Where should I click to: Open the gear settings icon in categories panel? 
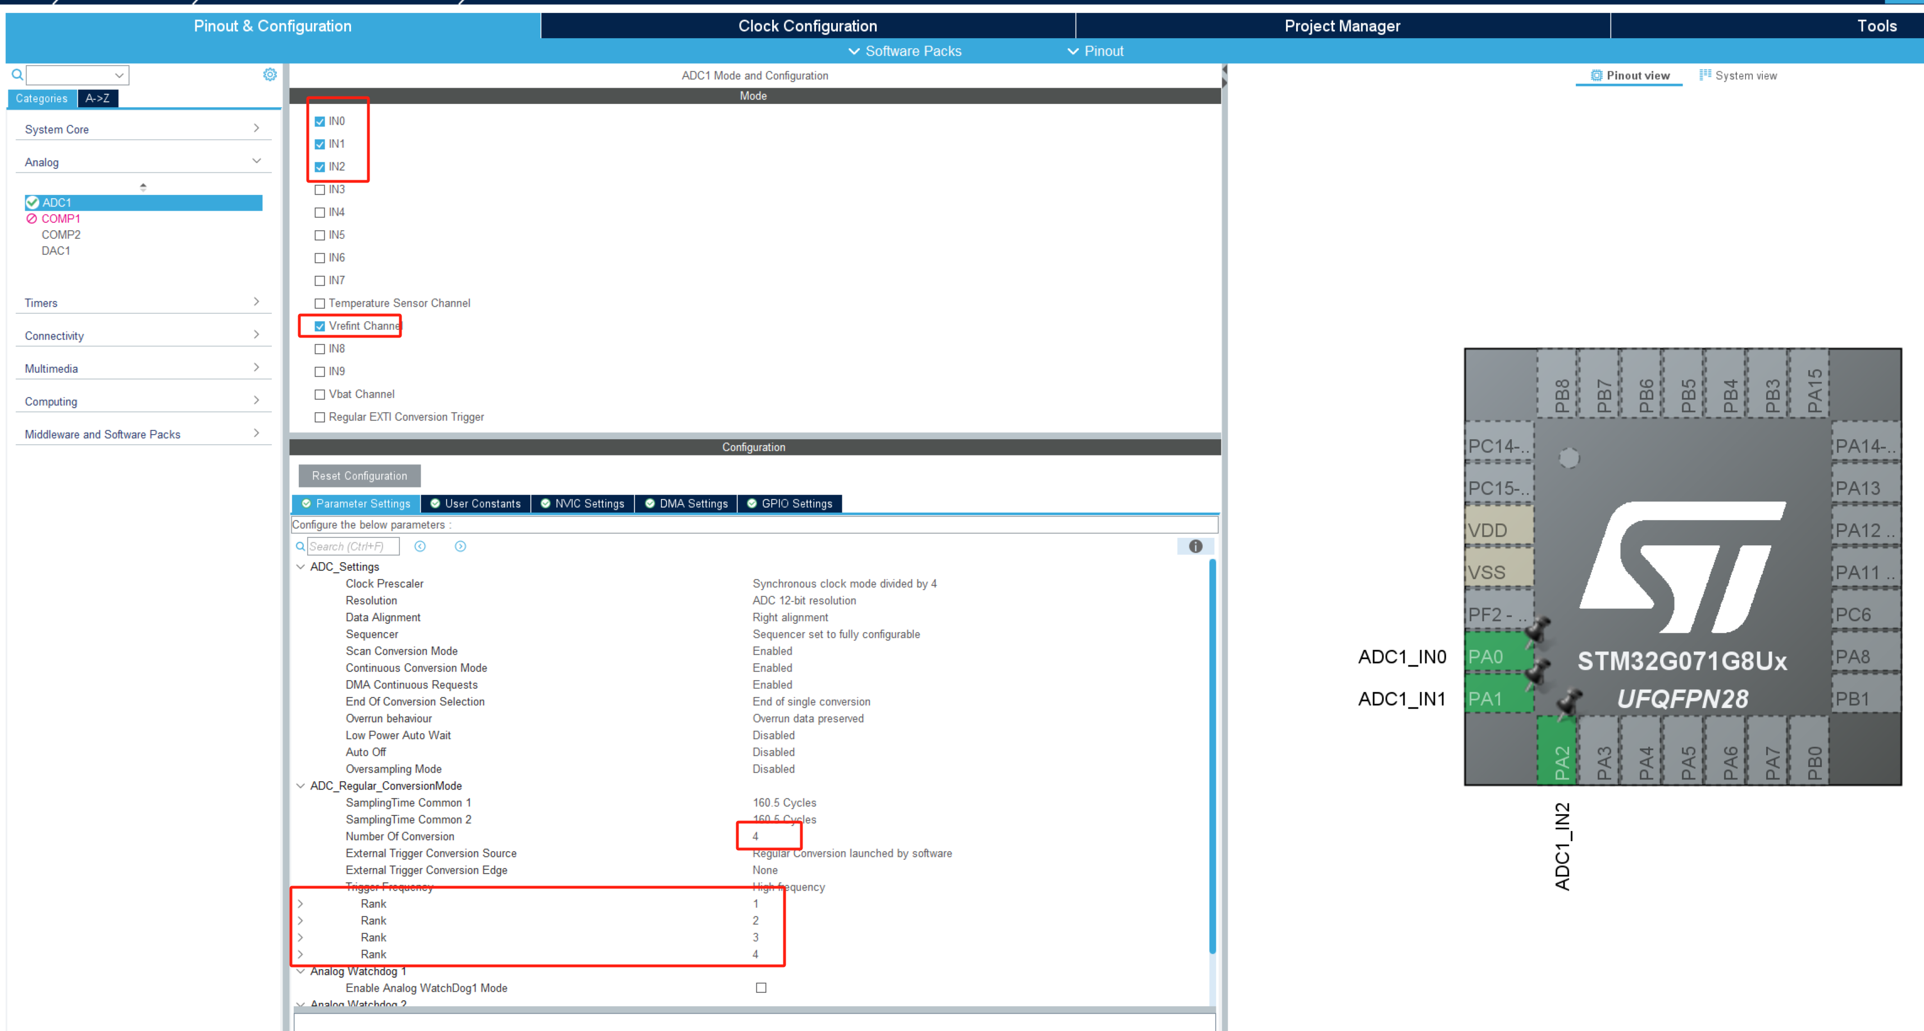point(270,75)
